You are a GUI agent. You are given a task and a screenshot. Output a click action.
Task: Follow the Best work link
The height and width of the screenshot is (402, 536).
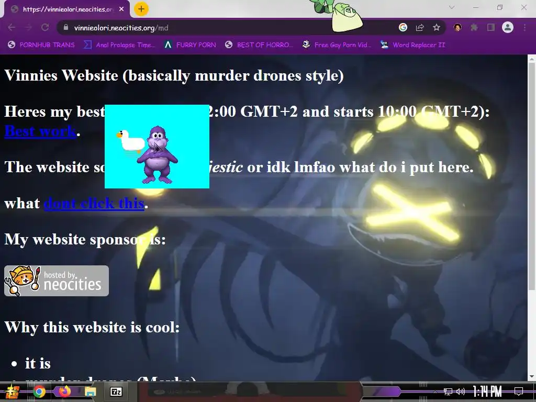point(40,131)
